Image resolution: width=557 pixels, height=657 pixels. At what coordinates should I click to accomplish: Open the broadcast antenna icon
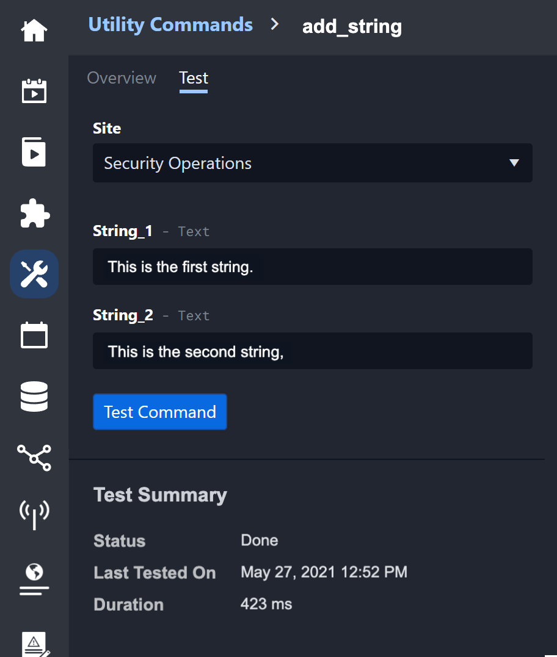pyautogui.click(x=34, y=514)
